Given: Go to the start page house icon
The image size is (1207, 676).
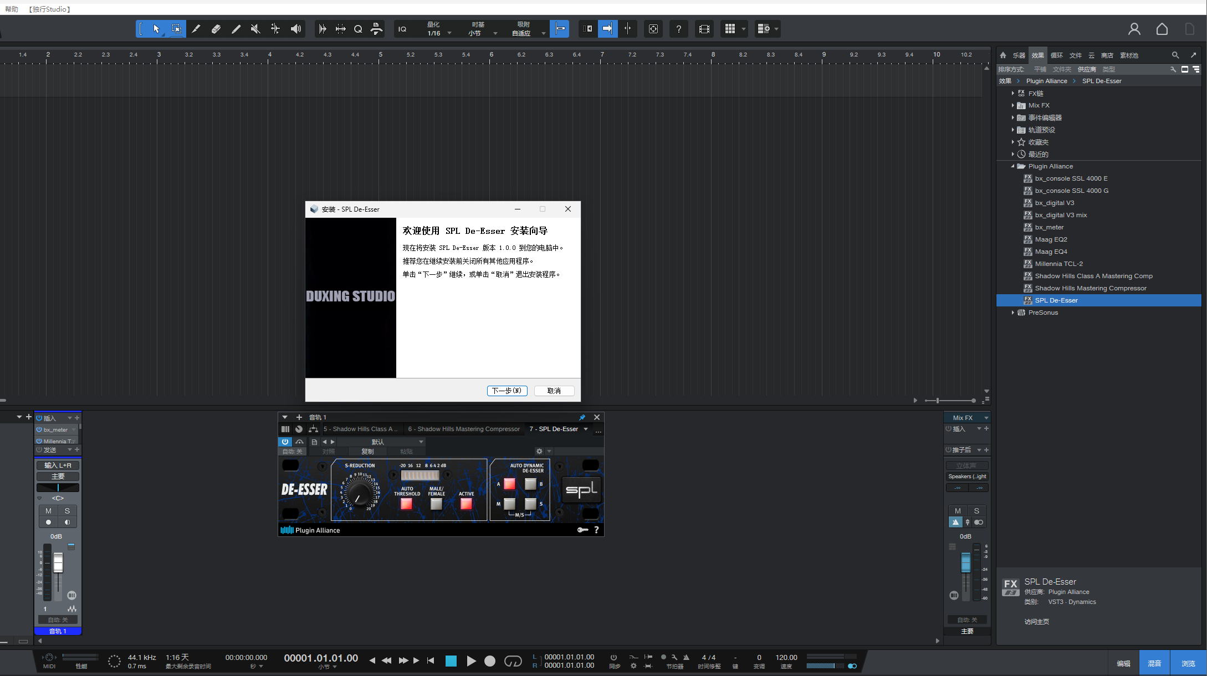Looking at the screenshot, I should point(1162,29).
